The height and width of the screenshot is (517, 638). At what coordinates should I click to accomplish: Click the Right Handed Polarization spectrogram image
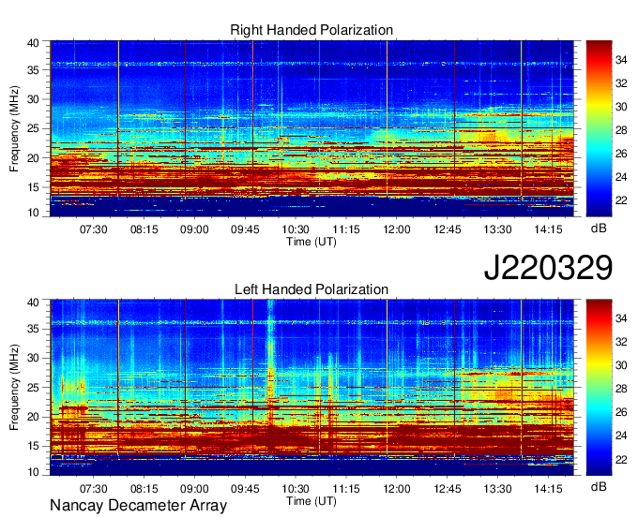tap(311, 128)
